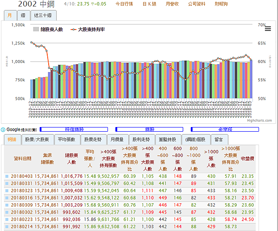Click closing price 24.50 cell
The height and width of the screenshot is (231, 278).
pos(247,219)
